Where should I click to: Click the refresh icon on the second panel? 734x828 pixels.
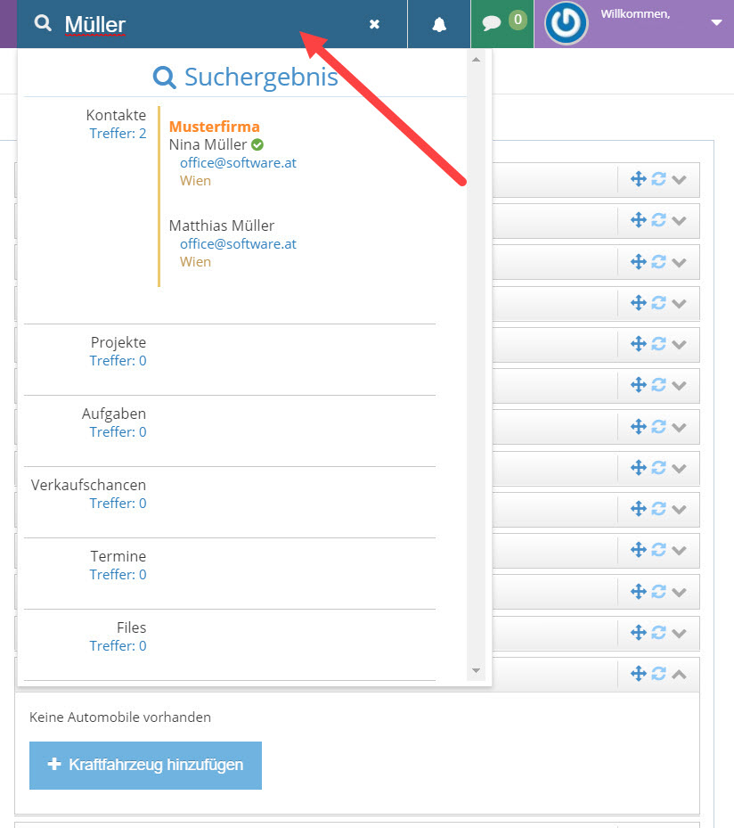coord(659,220)
